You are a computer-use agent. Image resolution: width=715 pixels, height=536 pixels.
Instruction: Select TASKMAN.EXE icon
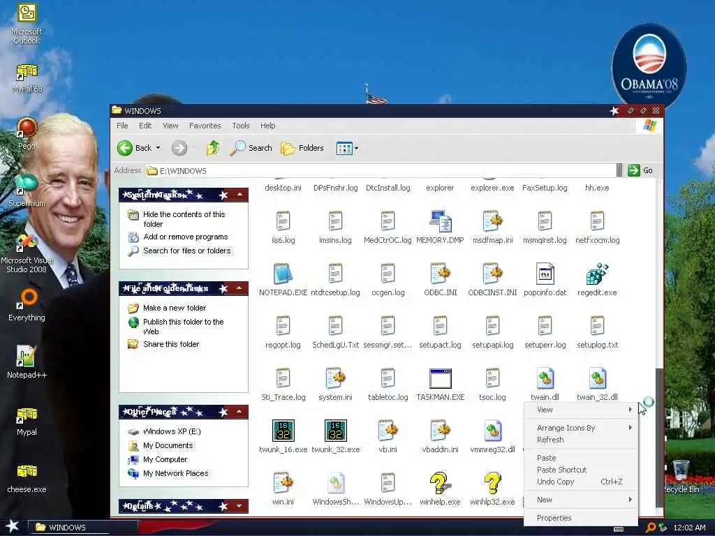click(x=440, y=378)
